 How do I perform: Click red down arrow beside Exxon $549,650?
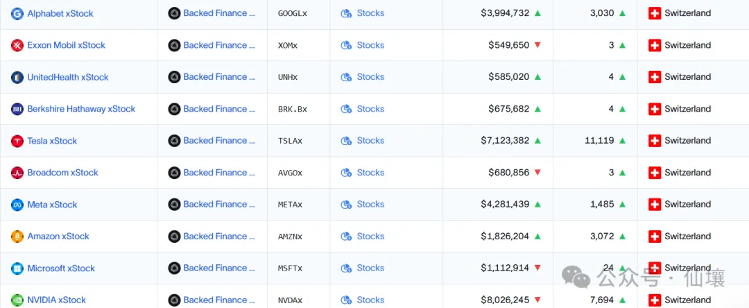537,45
